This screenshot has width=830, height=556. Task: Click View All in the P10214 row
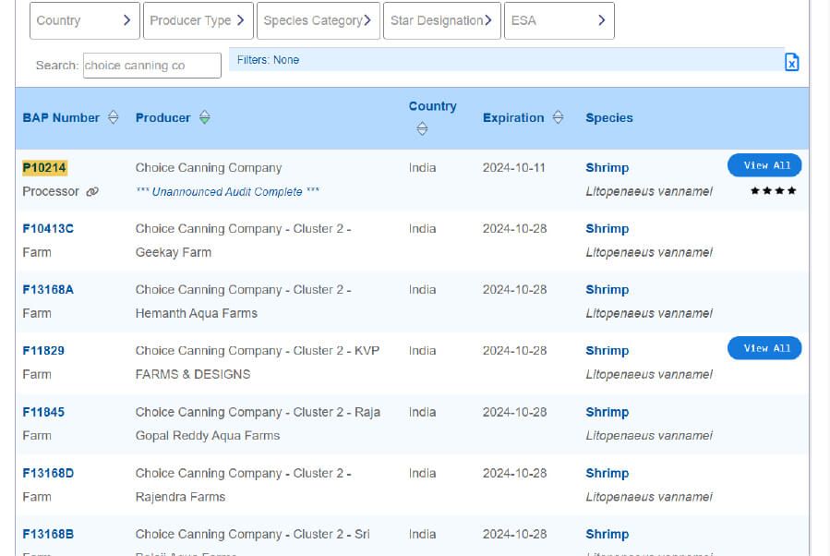(x=764, y=165)
